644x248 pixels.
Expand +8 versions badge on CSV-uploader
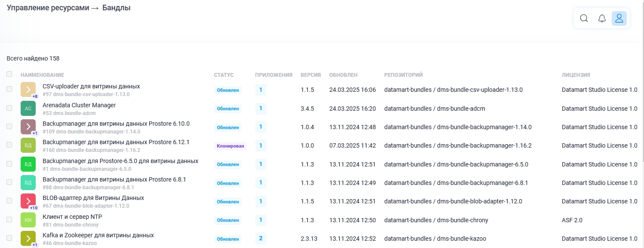(35, 97)
